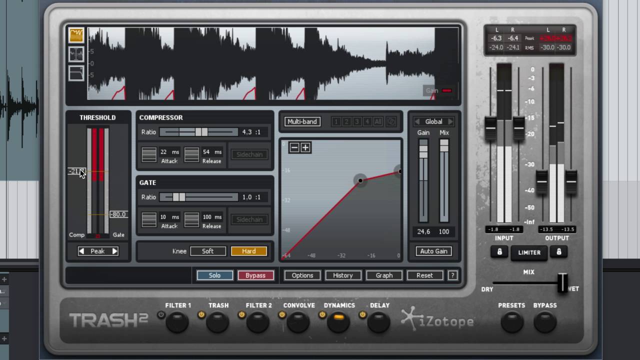
Task: Open the Global band selector
Action: pyautogui.click(x=433, y=121)
